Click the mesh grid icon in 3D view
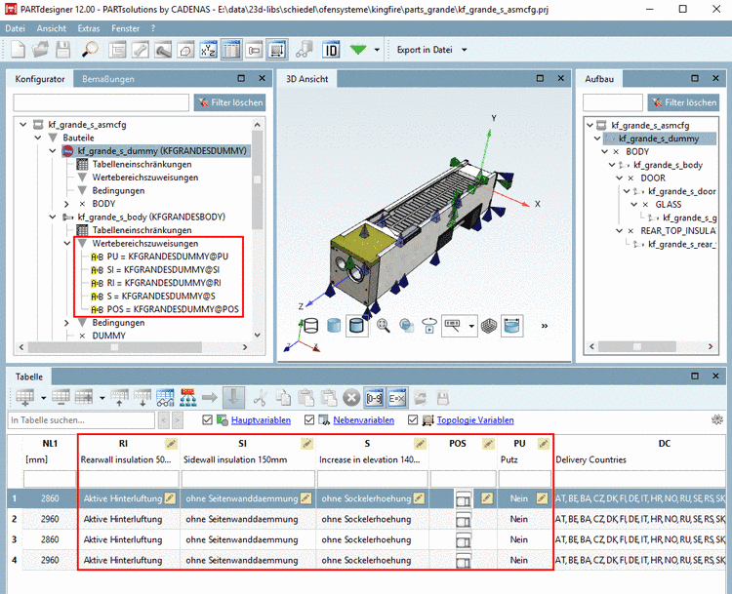Screen dimensions: 732x594 pyautogui.click(x=488, y=325)
